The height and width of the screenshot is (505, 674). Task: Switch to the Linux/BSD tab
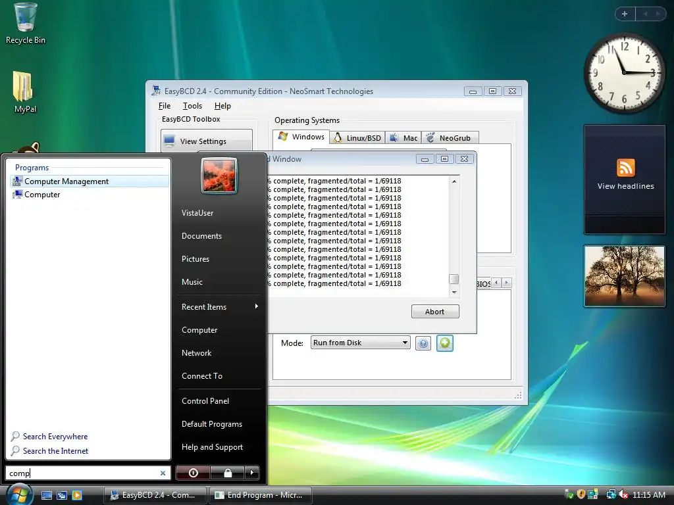[x=357, y=138]
